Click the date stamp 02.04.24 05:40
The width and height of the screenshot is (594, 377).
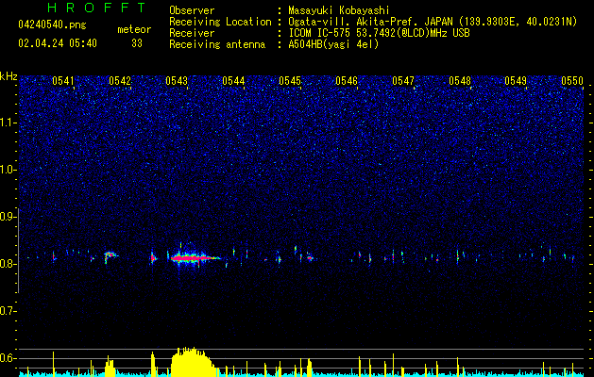coord(58,43)
